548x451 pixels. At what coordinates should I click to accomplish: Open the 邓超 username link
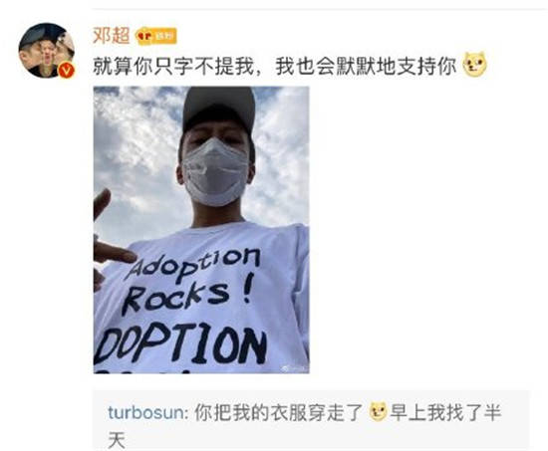pos(111,35)
